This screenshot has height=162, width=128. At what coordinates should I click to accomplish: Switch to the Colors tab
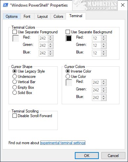58,16
